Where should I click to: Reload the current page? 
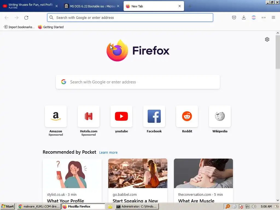click(x=26, y=17)
